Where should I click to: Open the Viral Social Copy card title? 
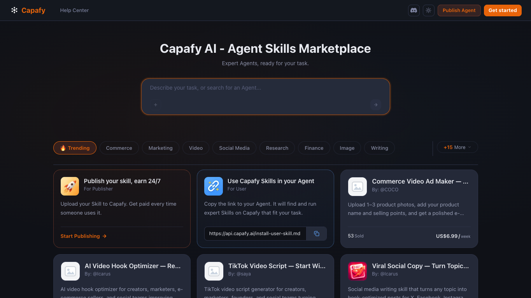coord(421,266)
